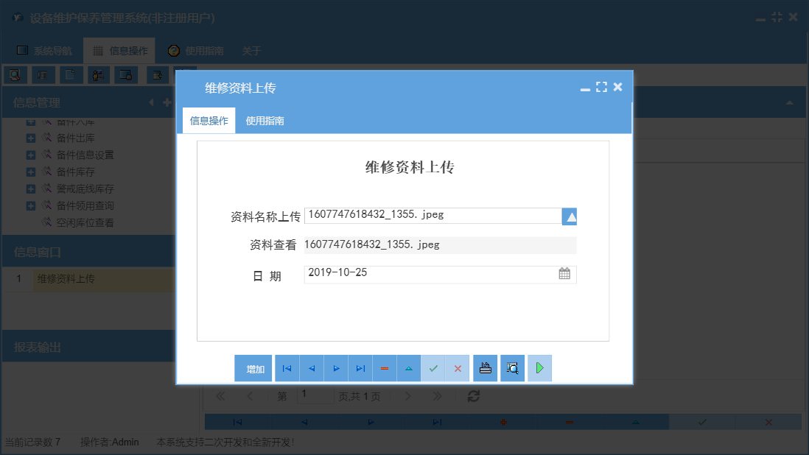The image size is (809, 455).
Task: Select the report list icon in the toolbar
Action: click(41, 74)
